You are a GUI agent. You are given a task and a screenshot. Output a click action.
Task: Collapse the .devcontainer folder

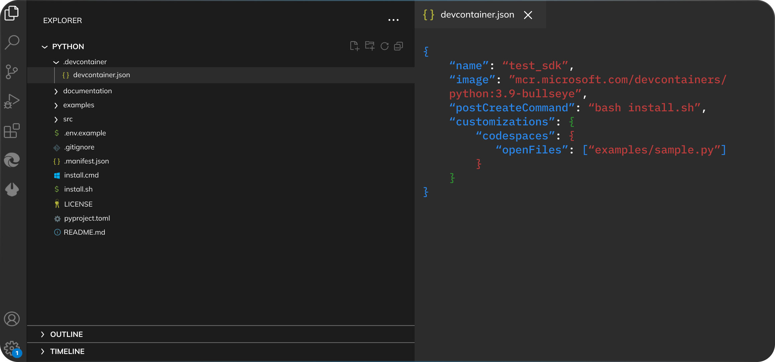click(56, 62)
